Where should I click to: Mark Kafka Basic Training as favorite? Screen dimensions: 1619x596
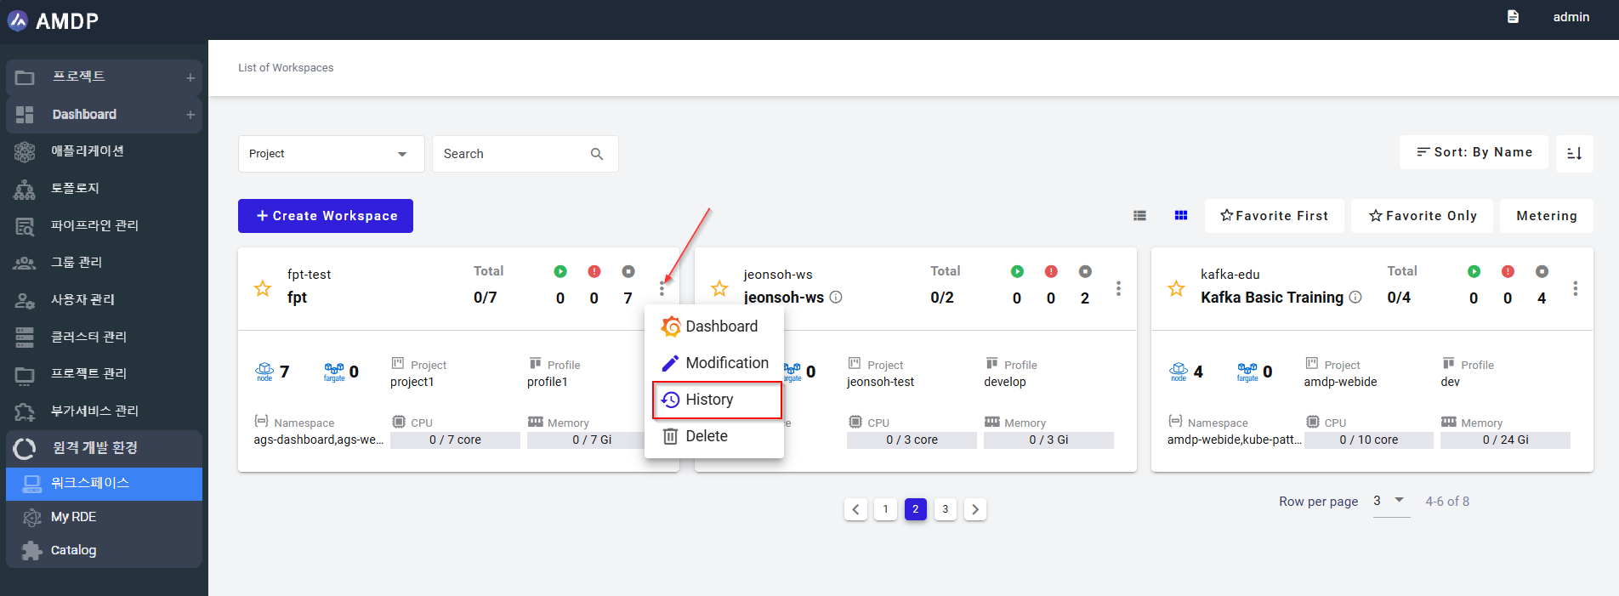point(1176,289)
